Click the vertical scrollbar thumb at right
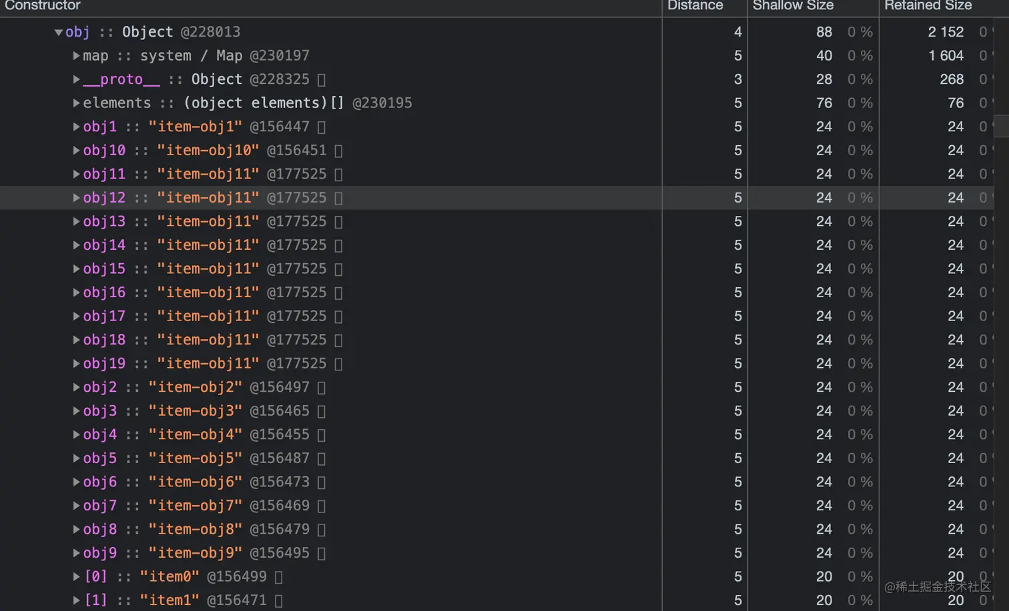The height and width of the screenshot is (611, 1009). click(1002, 126)
